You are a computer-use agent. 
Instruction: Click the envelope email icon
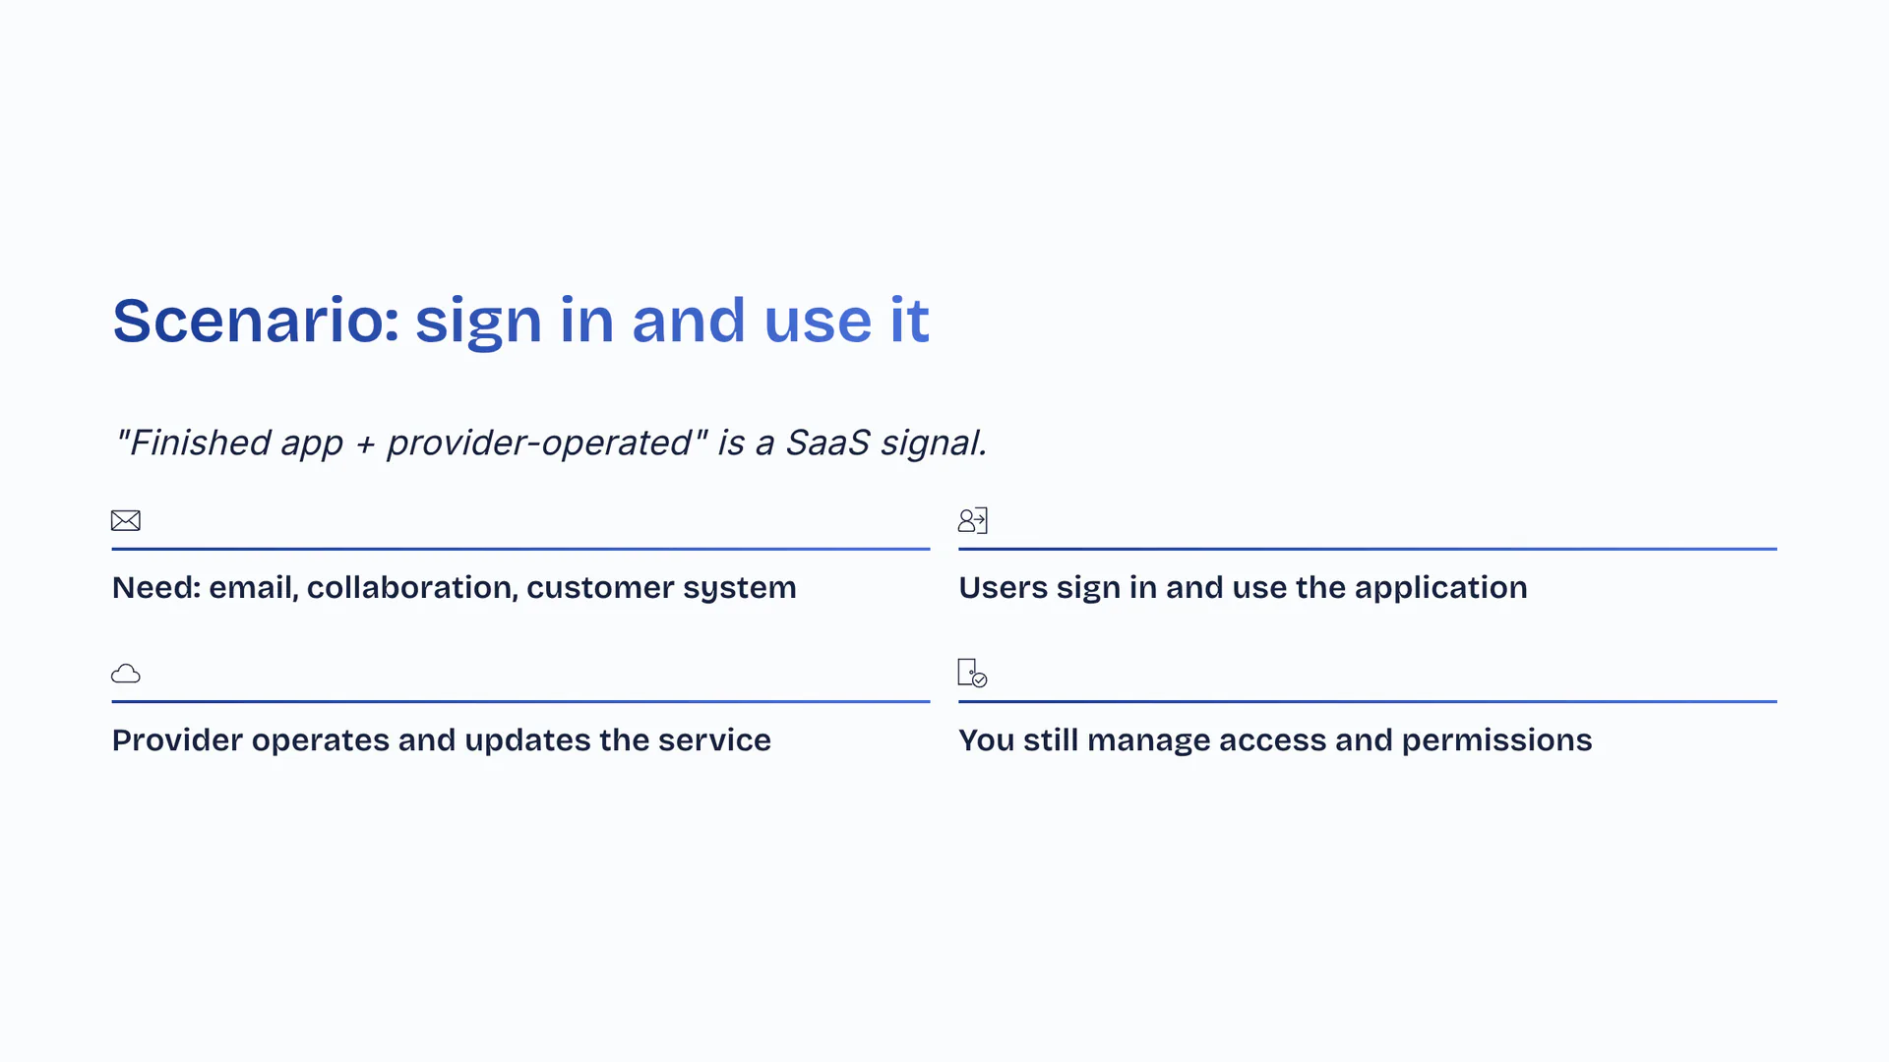click(x=126, y=520)
